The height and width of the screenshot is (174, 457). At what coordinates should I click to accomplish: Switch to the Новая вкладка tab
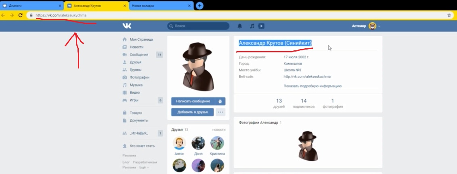161,6
